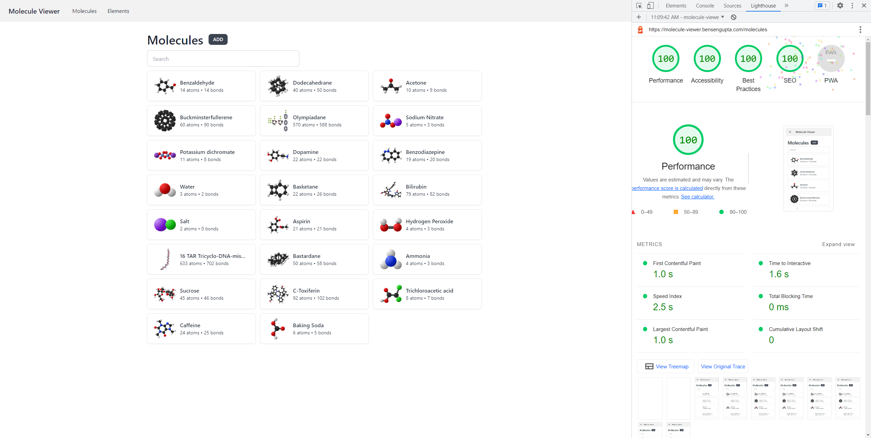Click the Accessibility score gauge
The width and height of the screenshot is (871, 438).
click(x=707, y=59)
